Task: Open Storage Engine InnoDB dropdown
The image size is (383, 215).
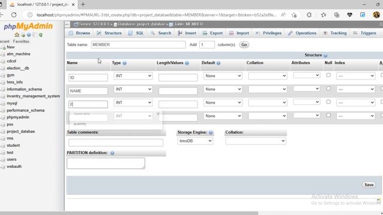Action: point(195,141)
